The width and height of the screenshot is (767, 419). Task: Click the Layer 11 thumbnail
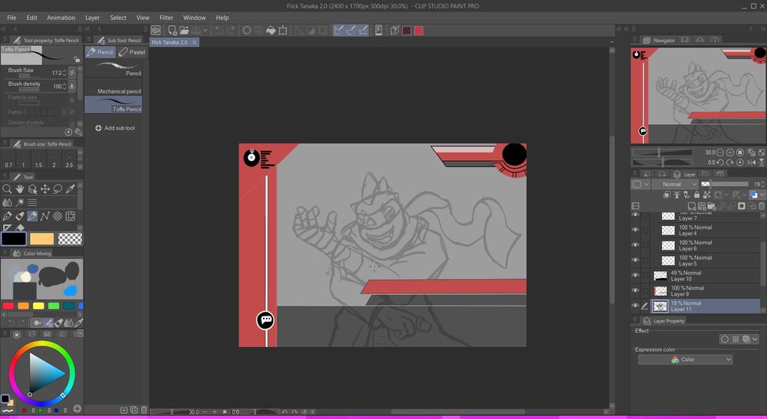(x=660, y=306)
